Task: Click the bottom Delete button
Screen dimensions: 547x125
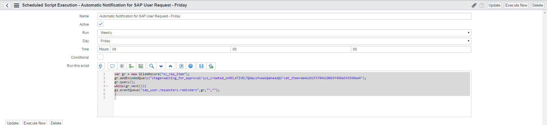Action: [56, 123]
